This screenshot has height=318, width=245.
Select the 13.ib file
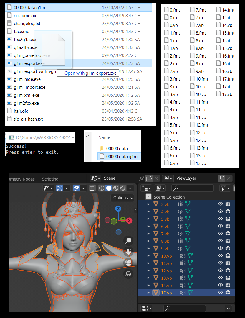(198, 156)
